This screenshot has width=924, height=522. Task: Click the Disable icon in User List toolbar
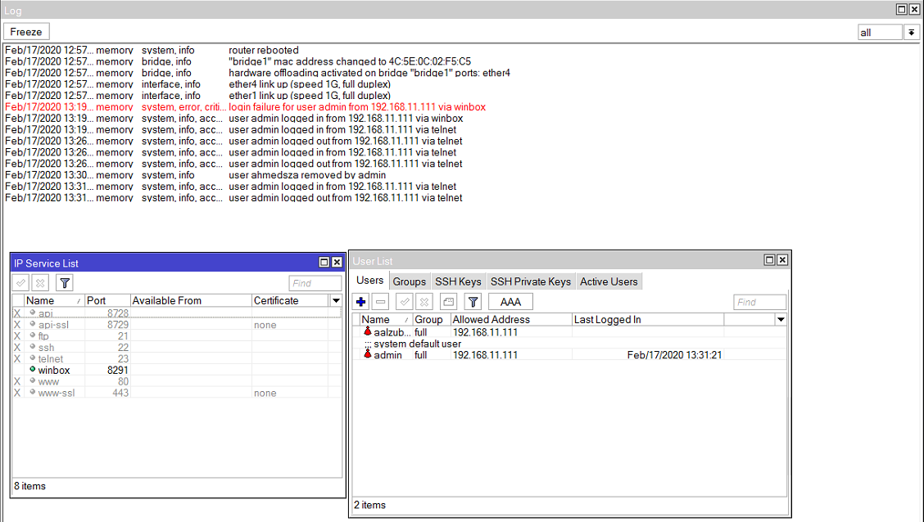point(425,301)
